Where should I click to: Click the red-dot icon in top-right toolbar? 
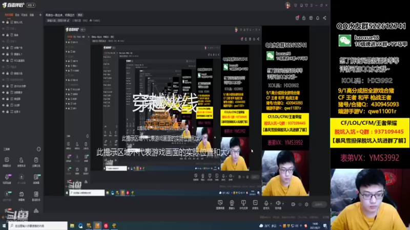pos(297,18)
